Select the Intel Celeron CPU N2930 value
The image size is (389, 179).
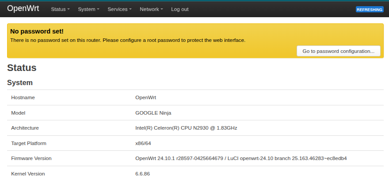point(186,128)
